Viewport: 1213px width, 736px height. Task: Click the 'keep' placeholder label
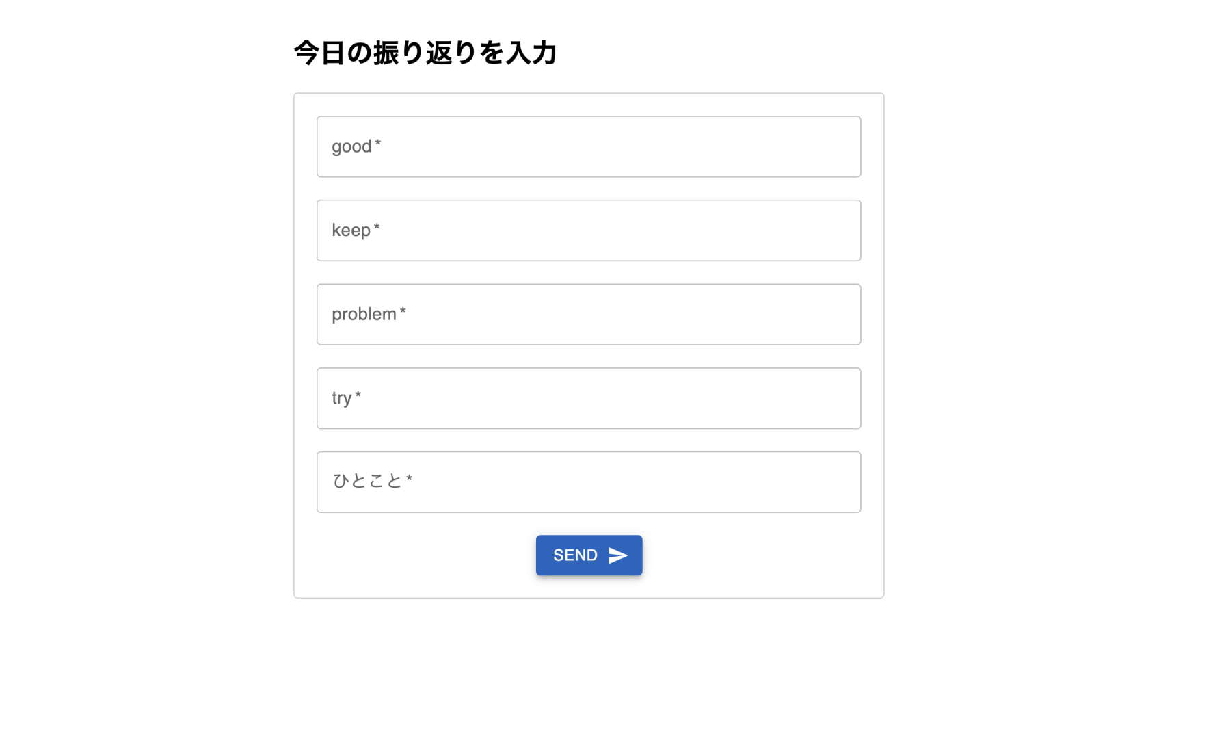351,231
